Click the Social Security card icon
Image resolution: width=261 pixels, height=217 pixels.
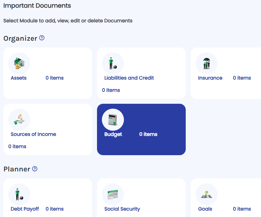[x=113, y=194]
